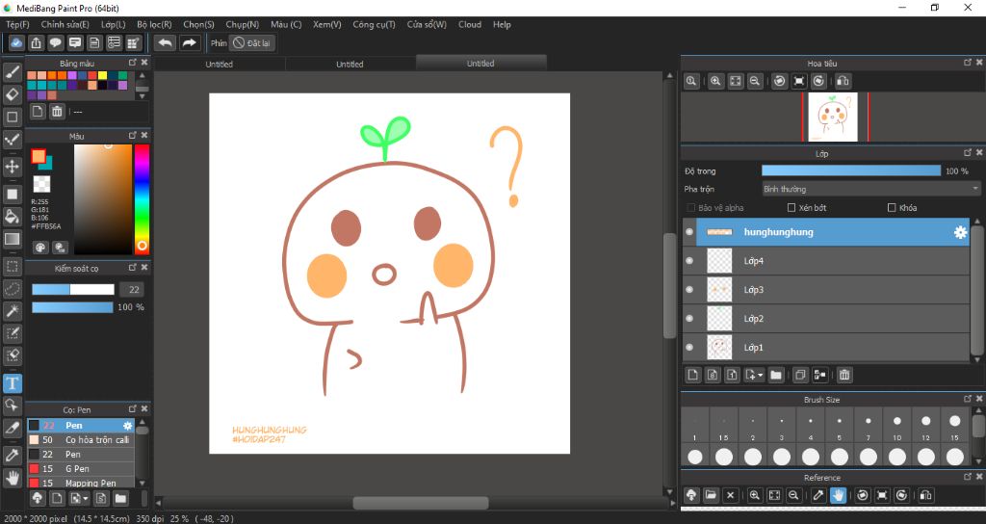Select the Hand tool in Reference panel
The image size is (986, 524).
[838, 495]
